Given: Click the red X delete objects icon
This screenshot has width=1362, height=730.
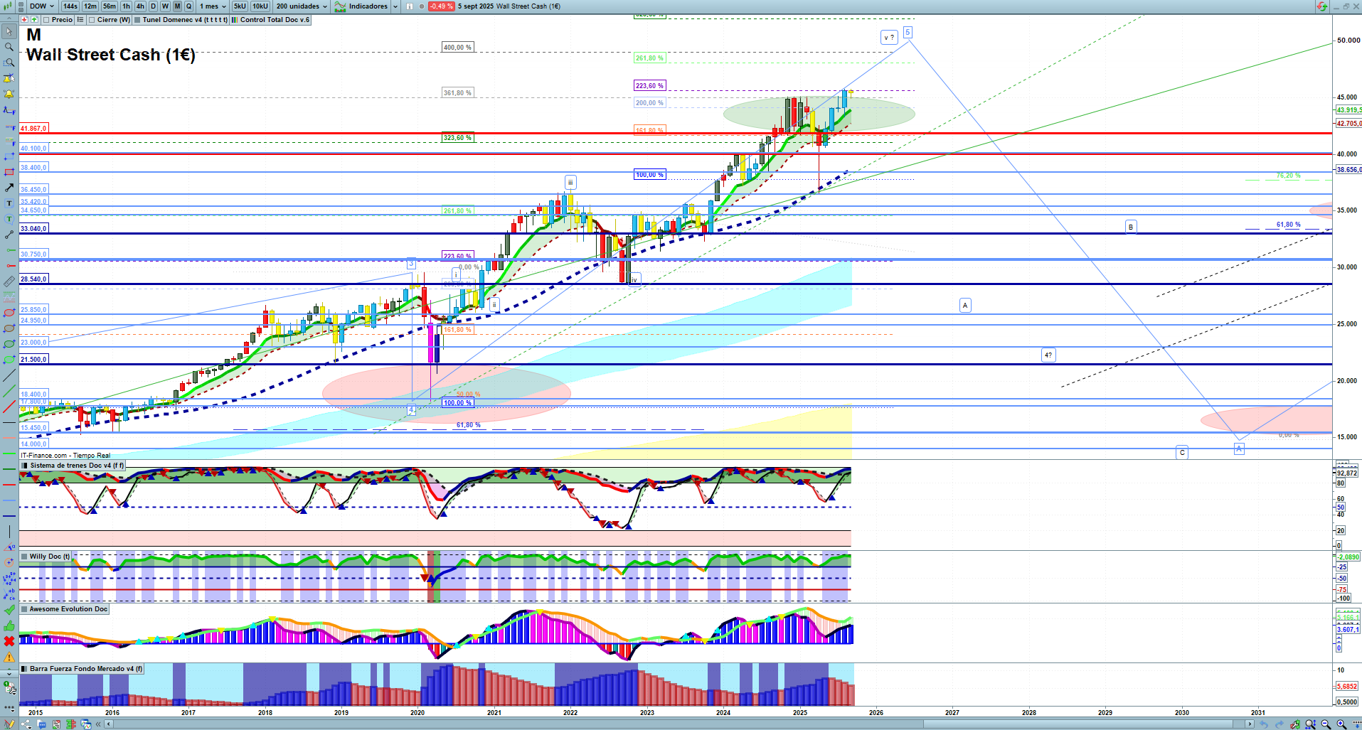Looking at the screenshot, I should click(x=9, y=641).
